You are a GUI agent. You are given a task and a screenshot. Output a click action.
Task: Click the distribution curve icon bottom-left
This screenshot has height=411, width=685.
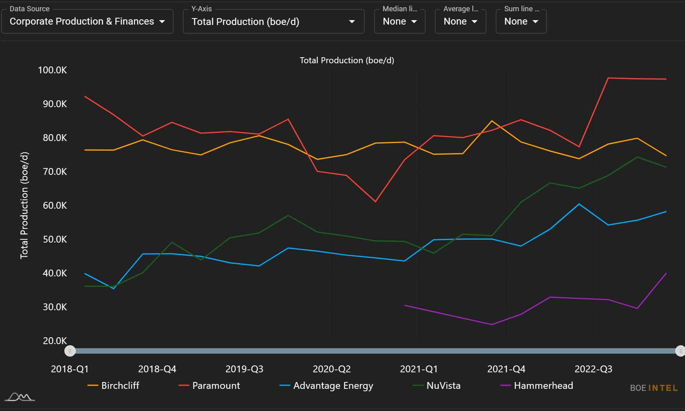point(20,397)
